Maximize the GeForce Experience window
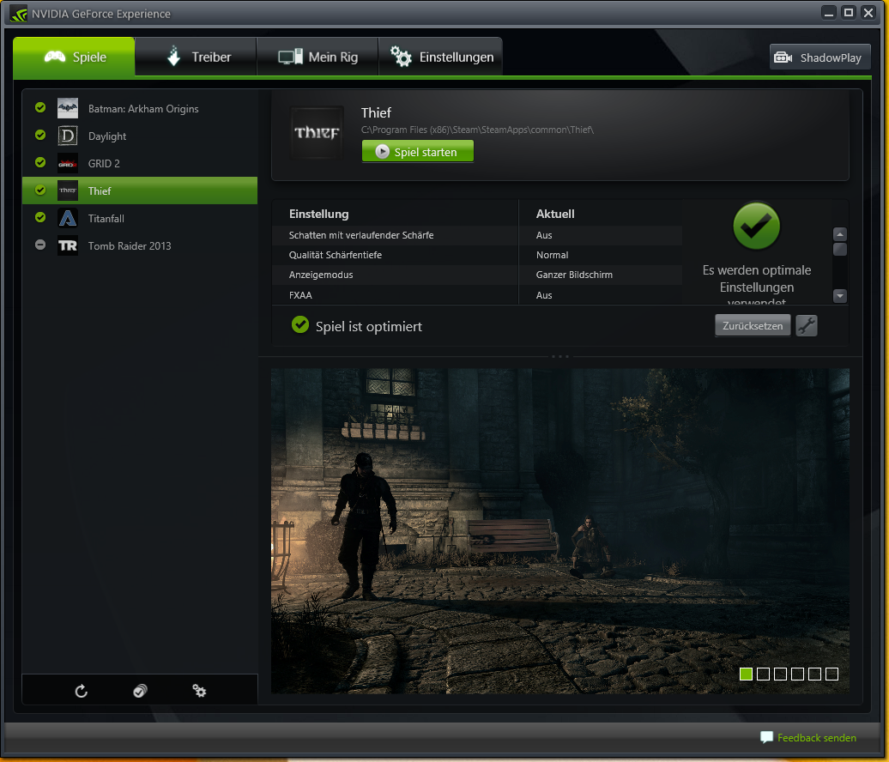This screenshot has width=889, height=762. coord(848,13)
